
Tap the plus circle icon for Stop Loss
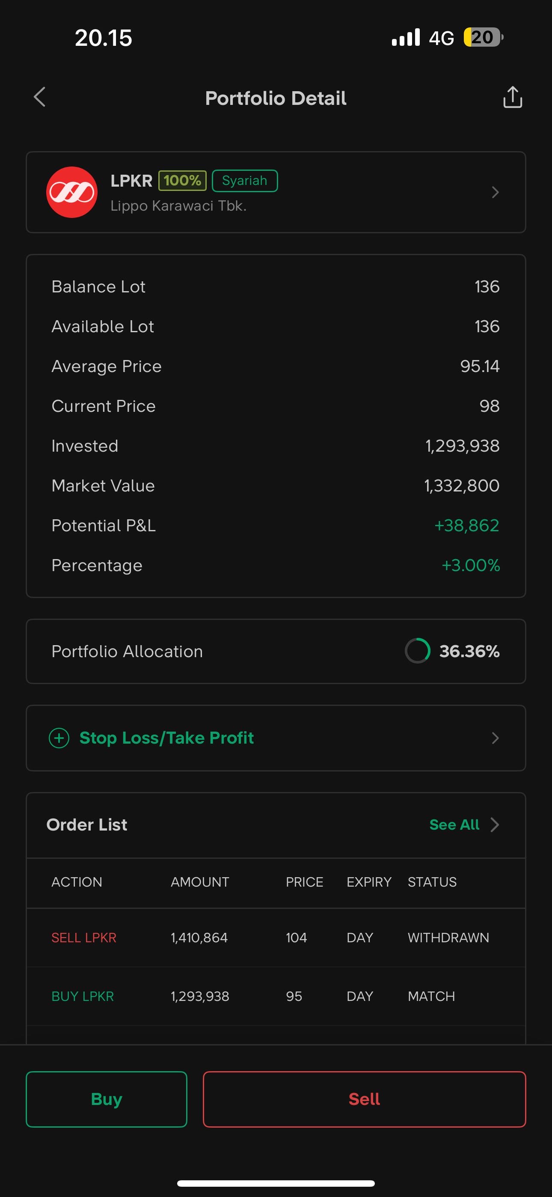coord(59,738)
